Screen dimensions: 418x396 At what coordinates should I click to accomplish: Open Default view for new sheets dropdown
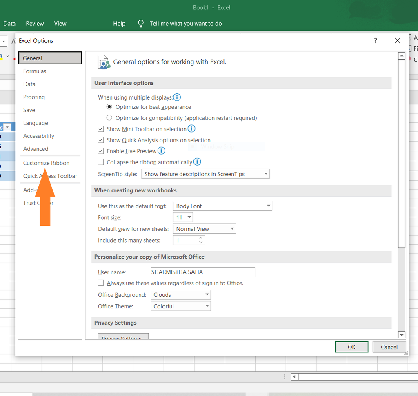205,229
